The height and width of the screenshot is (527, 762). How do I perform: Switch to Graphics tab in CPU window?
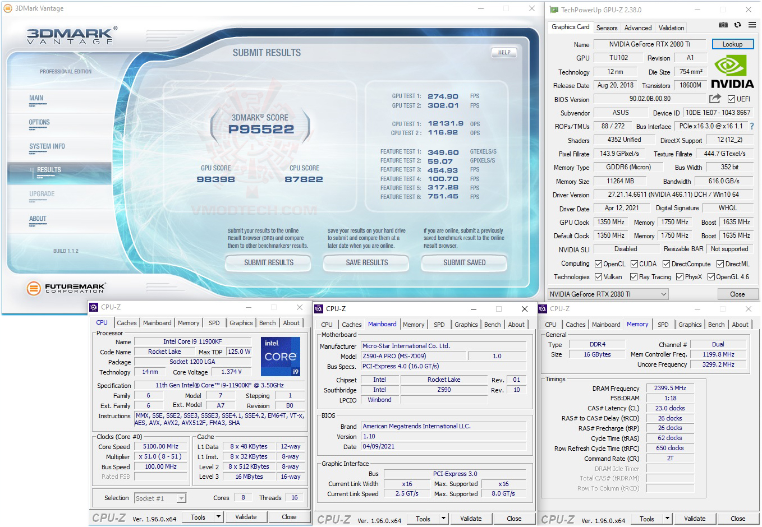coord(241,323)
